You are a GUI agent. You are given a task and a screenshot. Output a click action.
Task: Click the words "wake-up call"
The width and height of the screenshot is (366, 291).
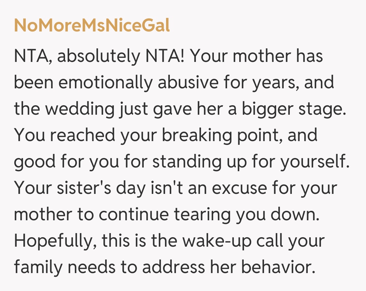click(x=238, y=241)
